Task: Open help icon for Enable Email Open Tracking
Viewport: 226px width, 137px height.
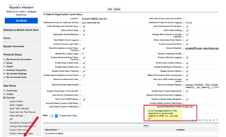Action: 80,71
